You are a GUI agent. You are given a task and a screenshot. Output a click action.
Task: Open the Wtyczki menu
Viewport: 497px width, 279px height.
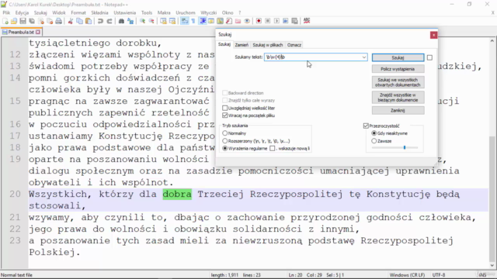coord(209,12)
